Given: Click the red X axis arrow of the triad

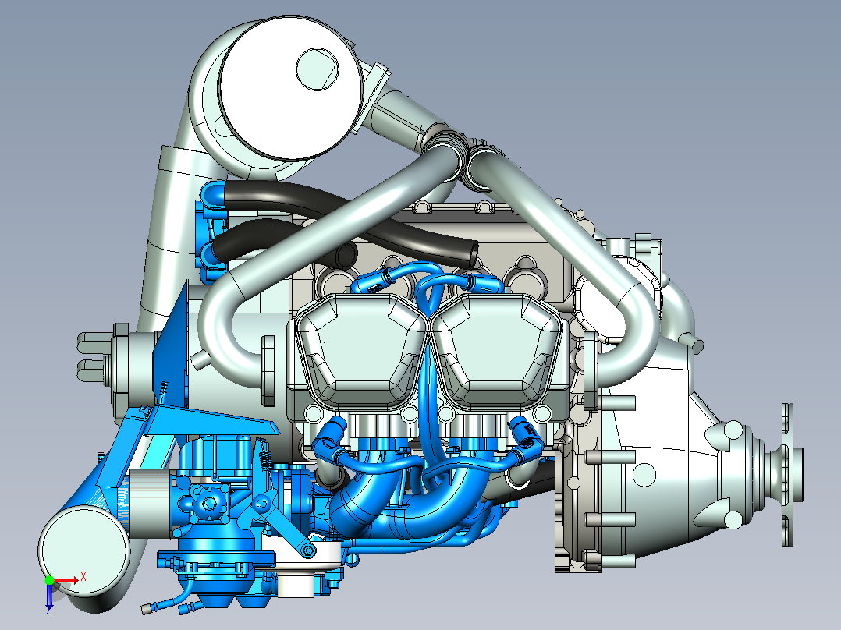Looking at the screenshot, I should [x=66, y=580].
